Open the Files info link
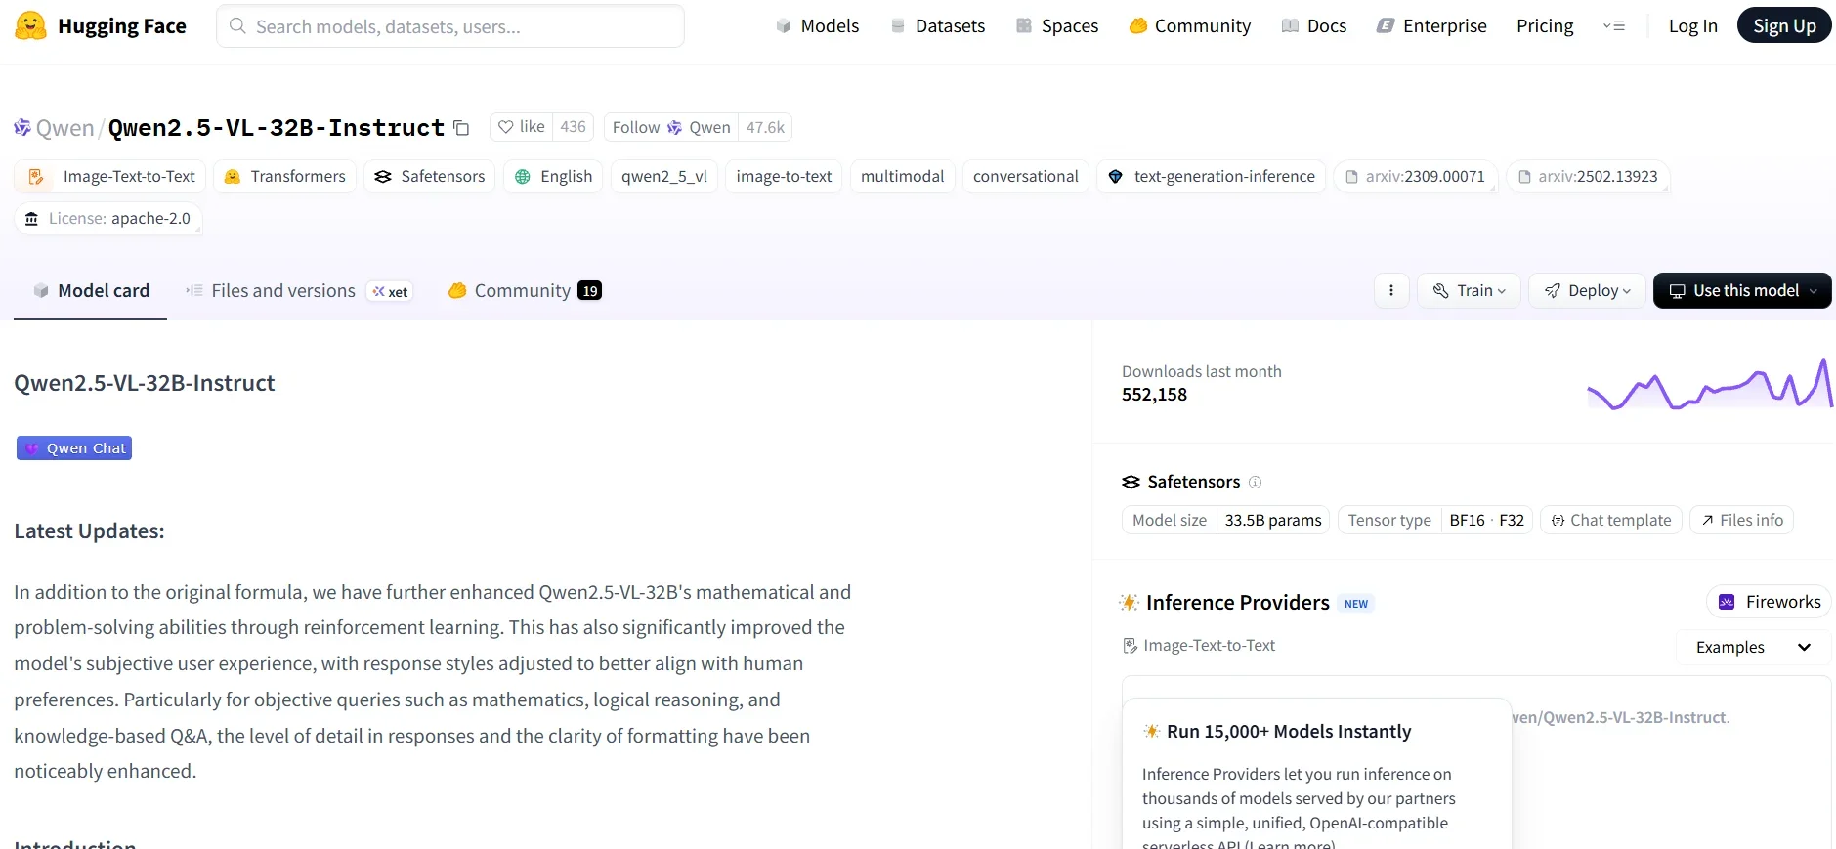The height and width of the screenshot is (849, 1836). tap(1741, 520)
